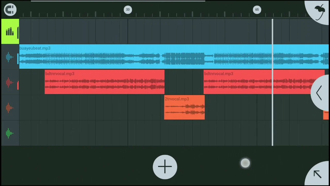Select the red audio track waveform icon
Image resolution: width=330 pixels, height=186 pixels.
(9, 82)
